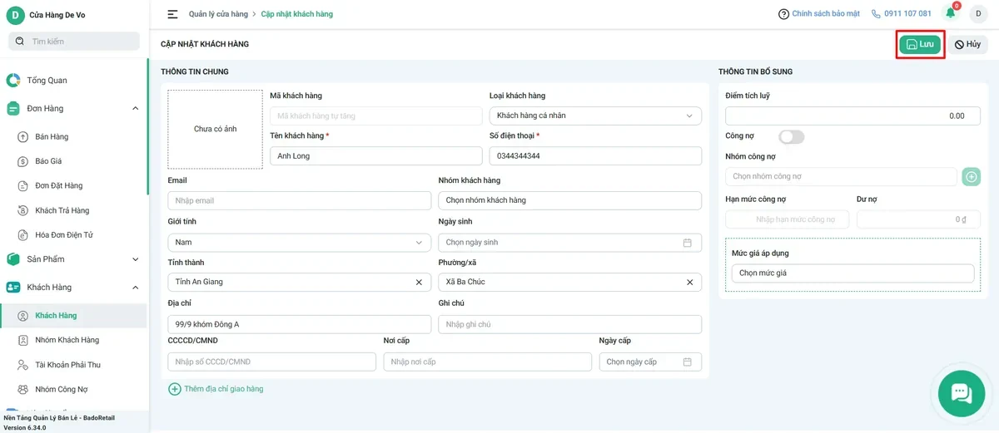Open the Giới tính dropdown
Viewport: 999px width, 433px height.
[300, 243]
